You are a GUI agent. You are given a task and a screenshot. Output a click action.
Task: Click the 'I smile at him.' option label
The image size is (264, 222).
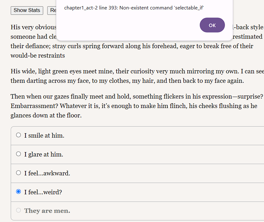tap(44, 136)
